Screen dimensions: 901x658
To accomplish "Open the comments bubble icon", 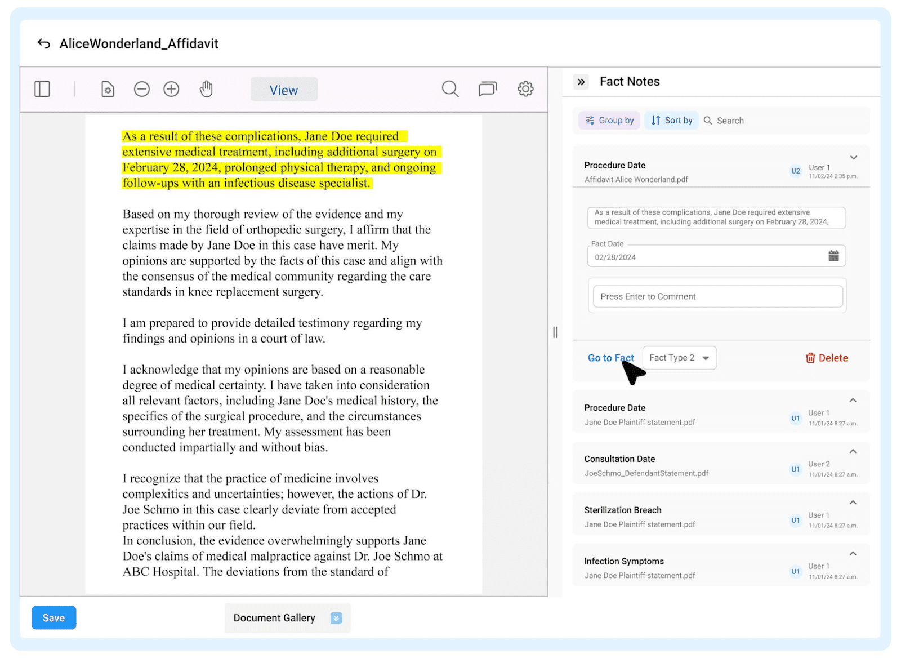I will pyautogui.click(x=488, y=89).
